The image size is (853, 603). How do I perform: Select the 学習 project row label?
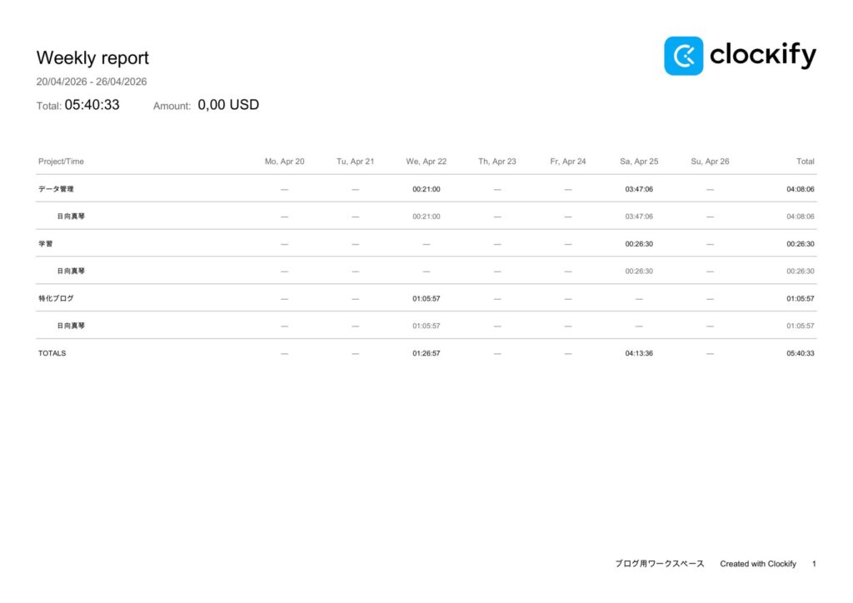click(46, 244)
